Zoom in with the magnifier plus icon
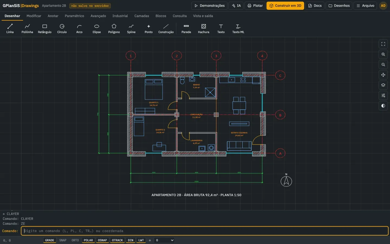390x244 pixels. [x=383, y=54]
